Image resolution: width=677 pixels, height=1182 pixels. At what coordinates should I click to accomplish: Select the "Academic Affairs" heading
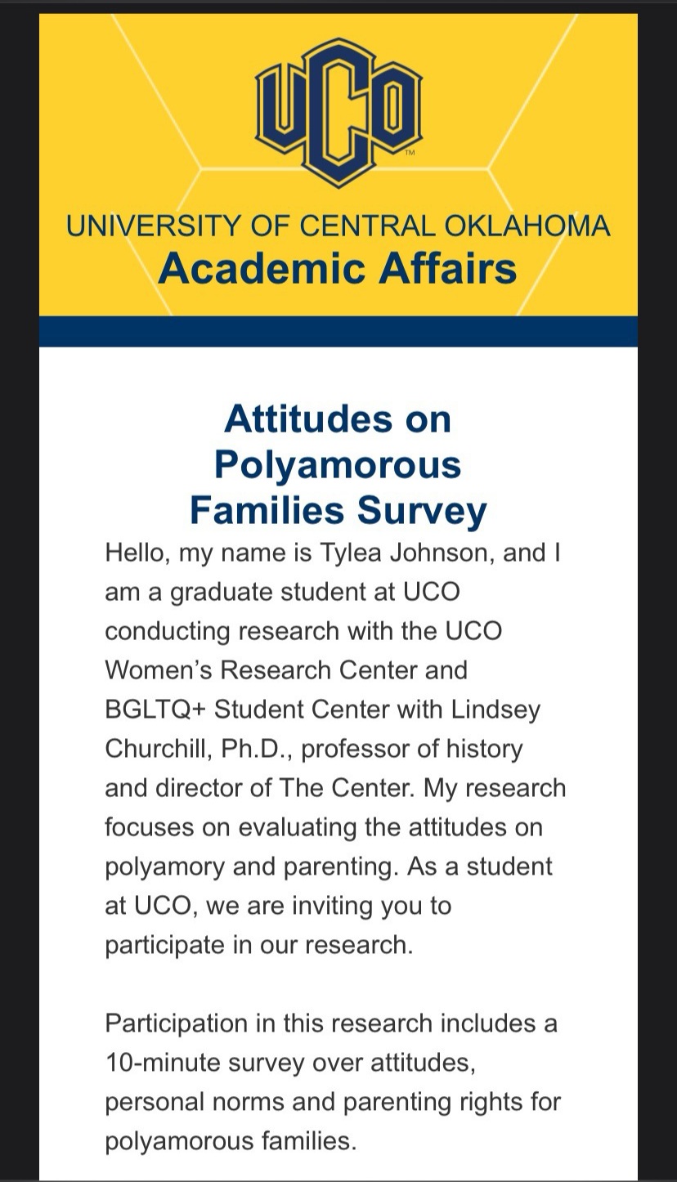pos(338,267)
